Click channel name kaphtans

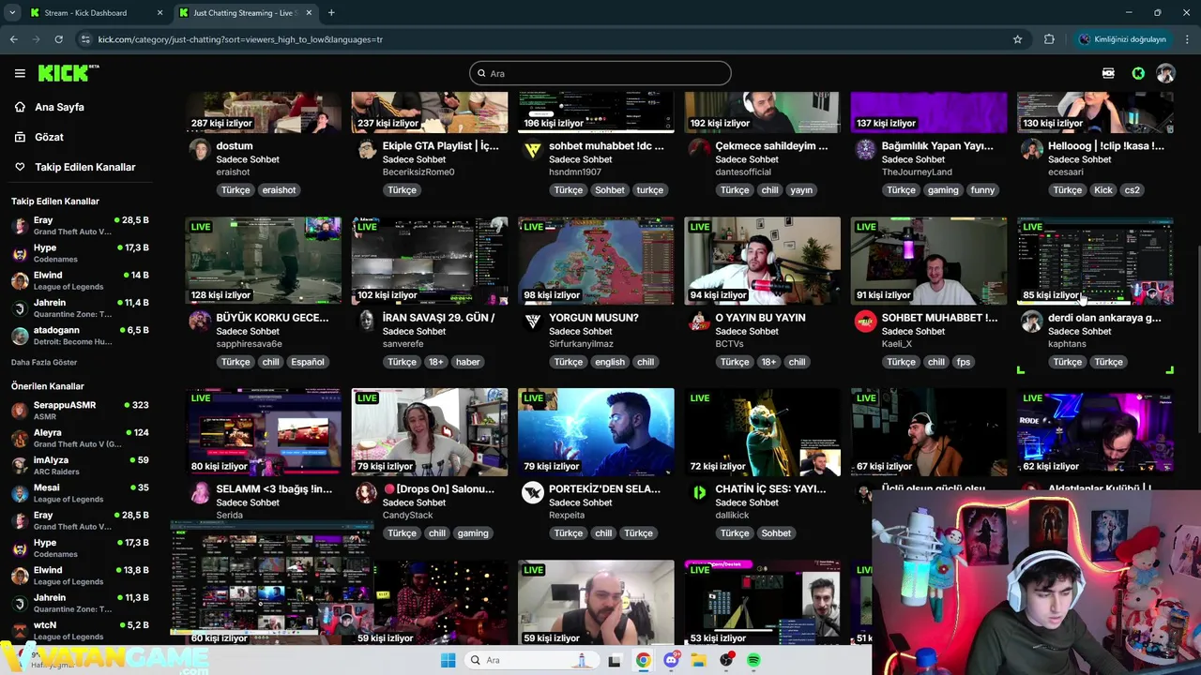[1067, 344]
